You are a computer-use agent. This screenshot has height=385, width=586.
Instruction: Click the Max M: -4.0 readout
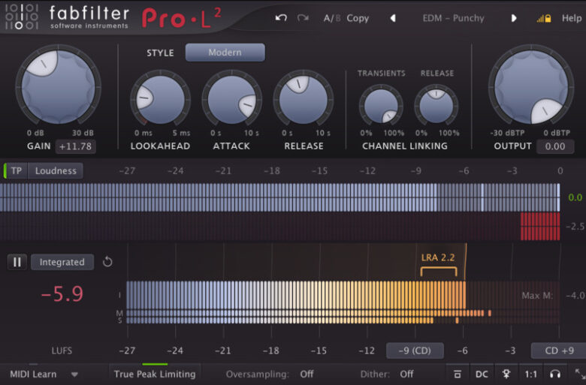coord(553,296)
